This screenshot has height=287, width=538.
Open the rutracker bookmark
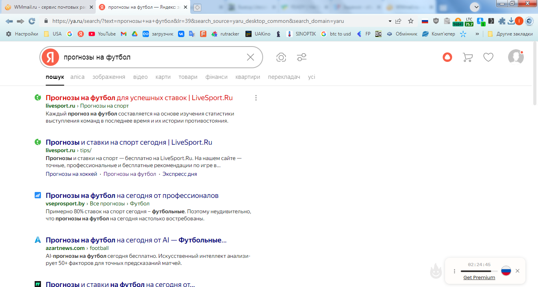225,34
